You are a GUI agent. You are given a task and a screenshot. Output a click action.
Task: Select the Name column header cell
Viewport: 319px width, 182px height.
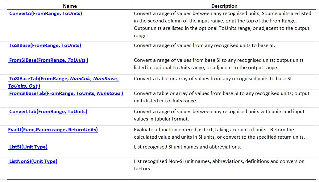[x=70, y=6]
